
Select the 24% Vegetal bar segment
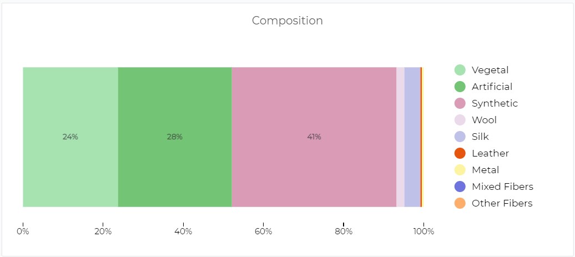click(x=70, y=137)
